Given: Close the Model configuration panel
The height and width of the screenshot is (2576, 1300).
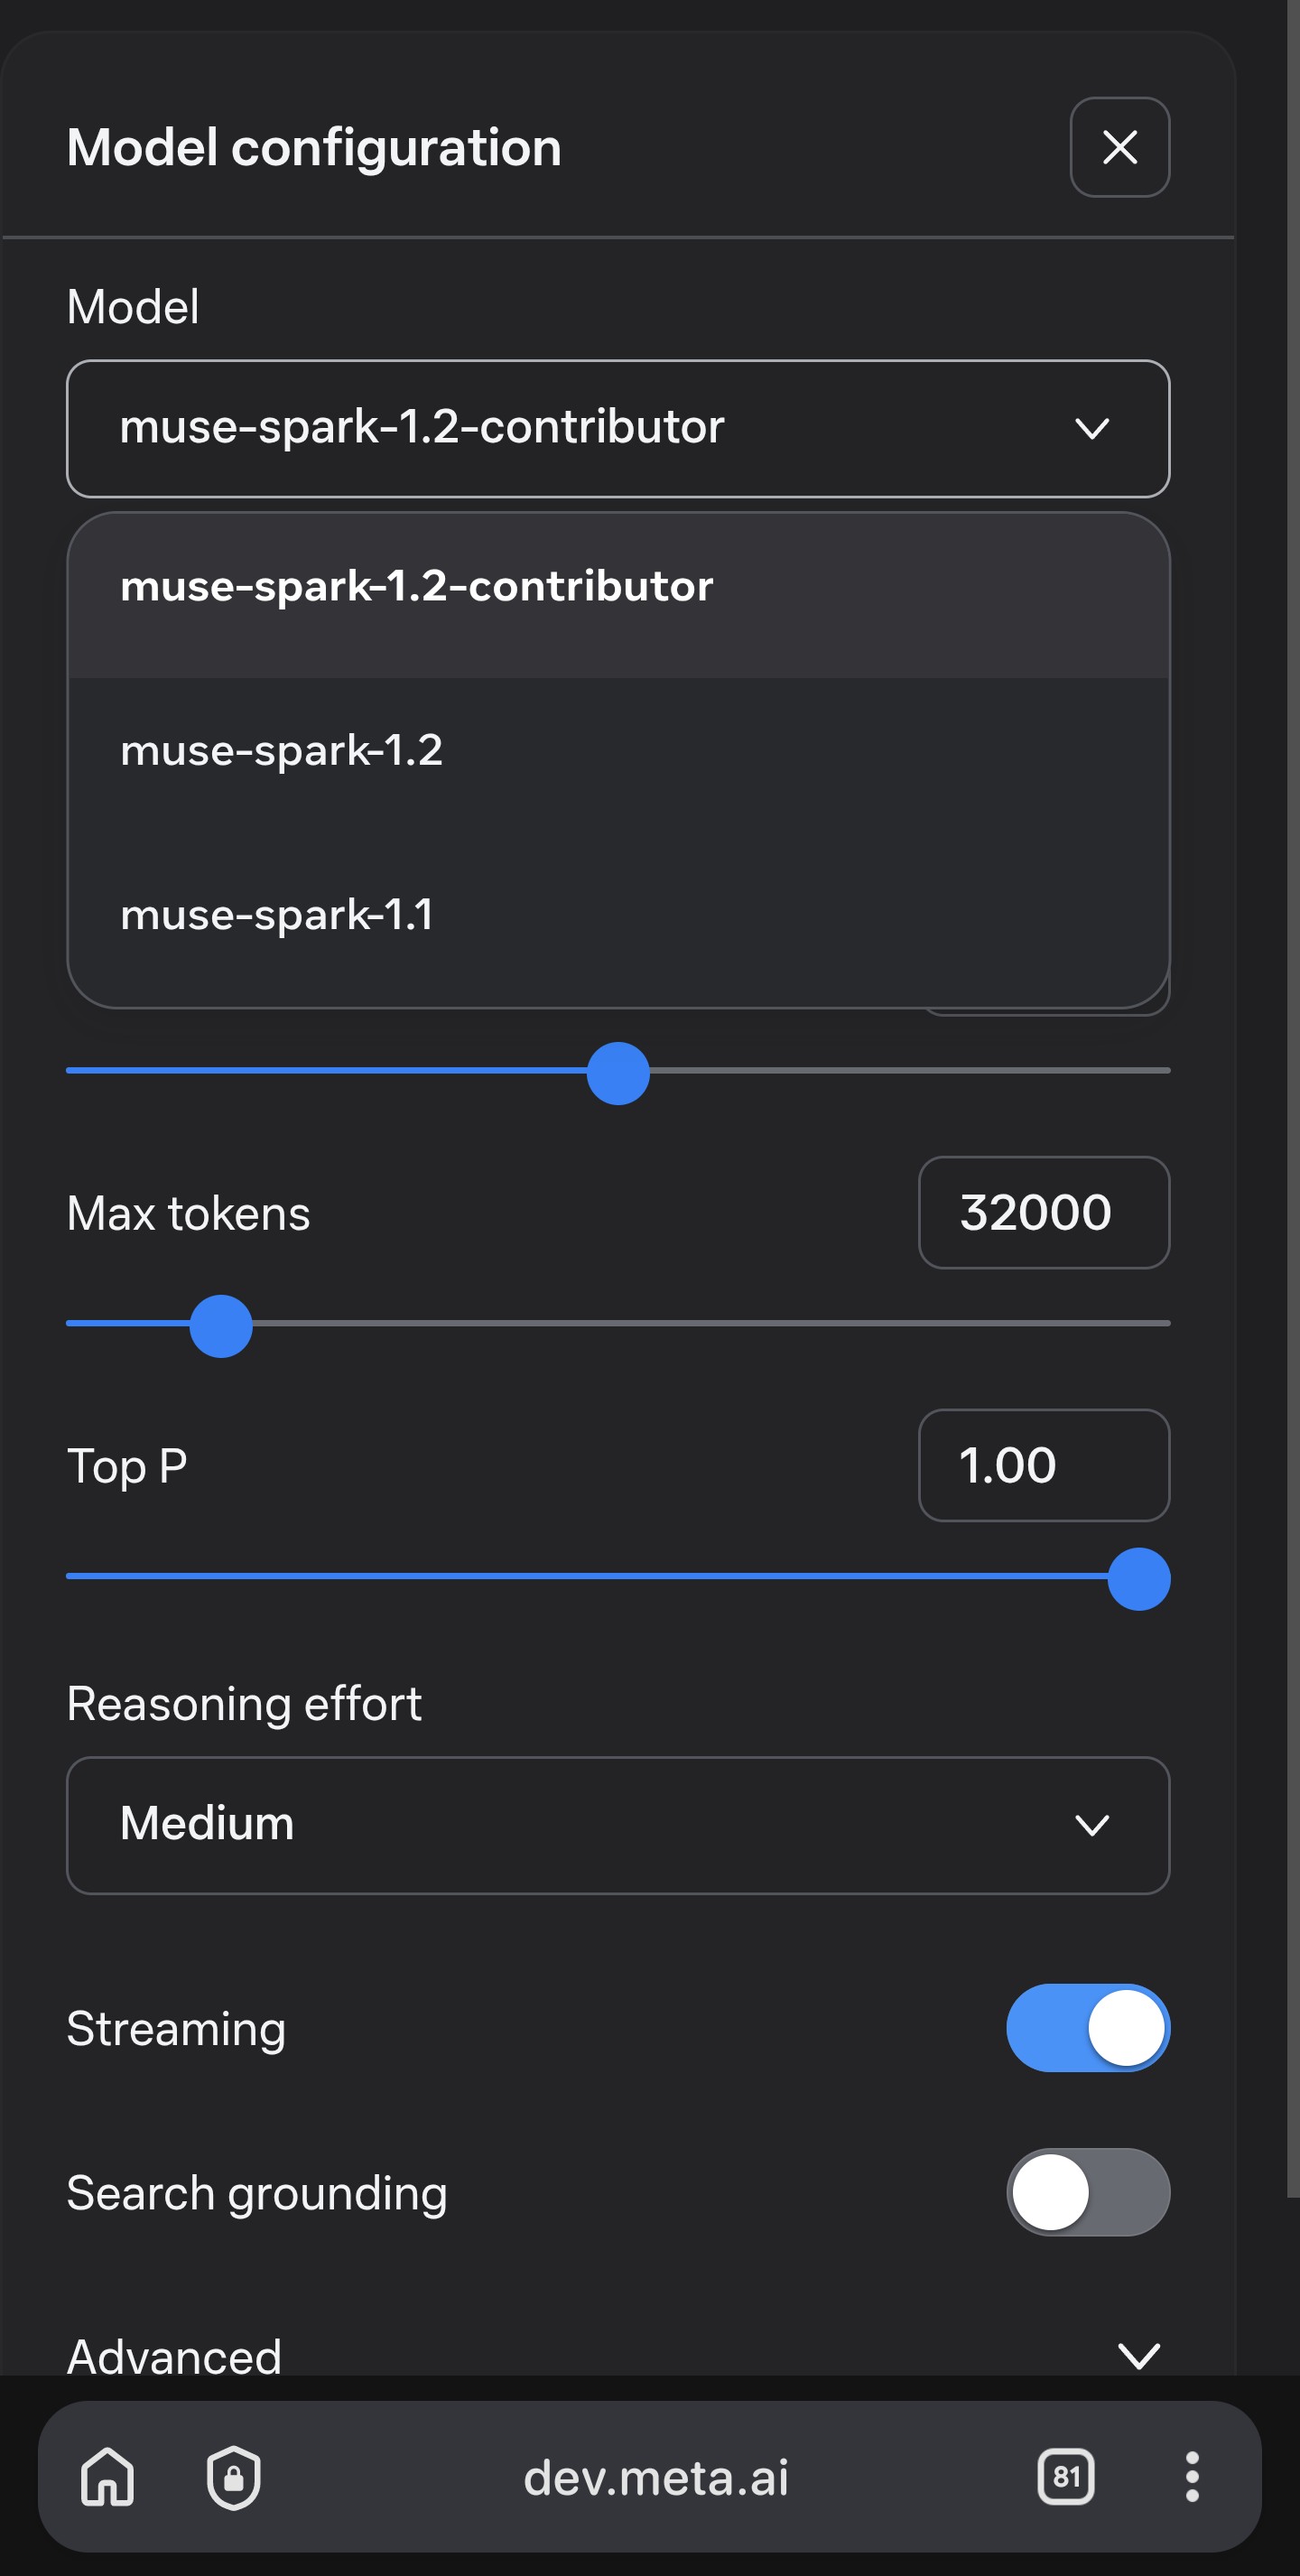Looking at the screenshot, I should 1119,147.
